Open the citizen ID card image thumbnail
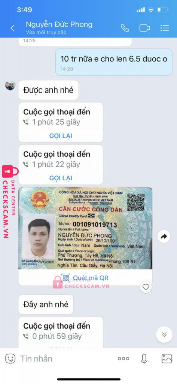The image size is (177, 384). (x=85, y=228)
